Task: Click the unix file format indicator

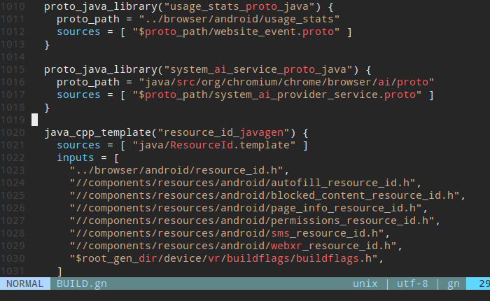Action: [x=365, y=283]
